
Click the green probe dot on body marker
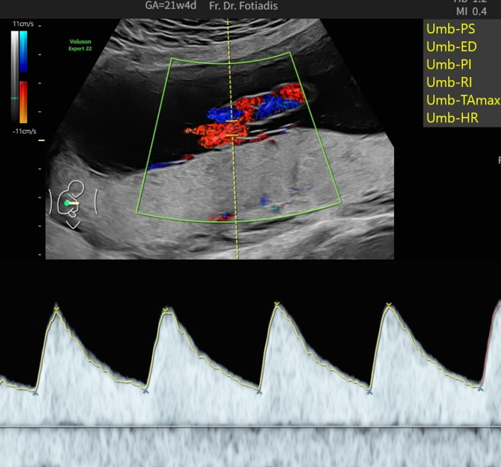tap(67, 203)
